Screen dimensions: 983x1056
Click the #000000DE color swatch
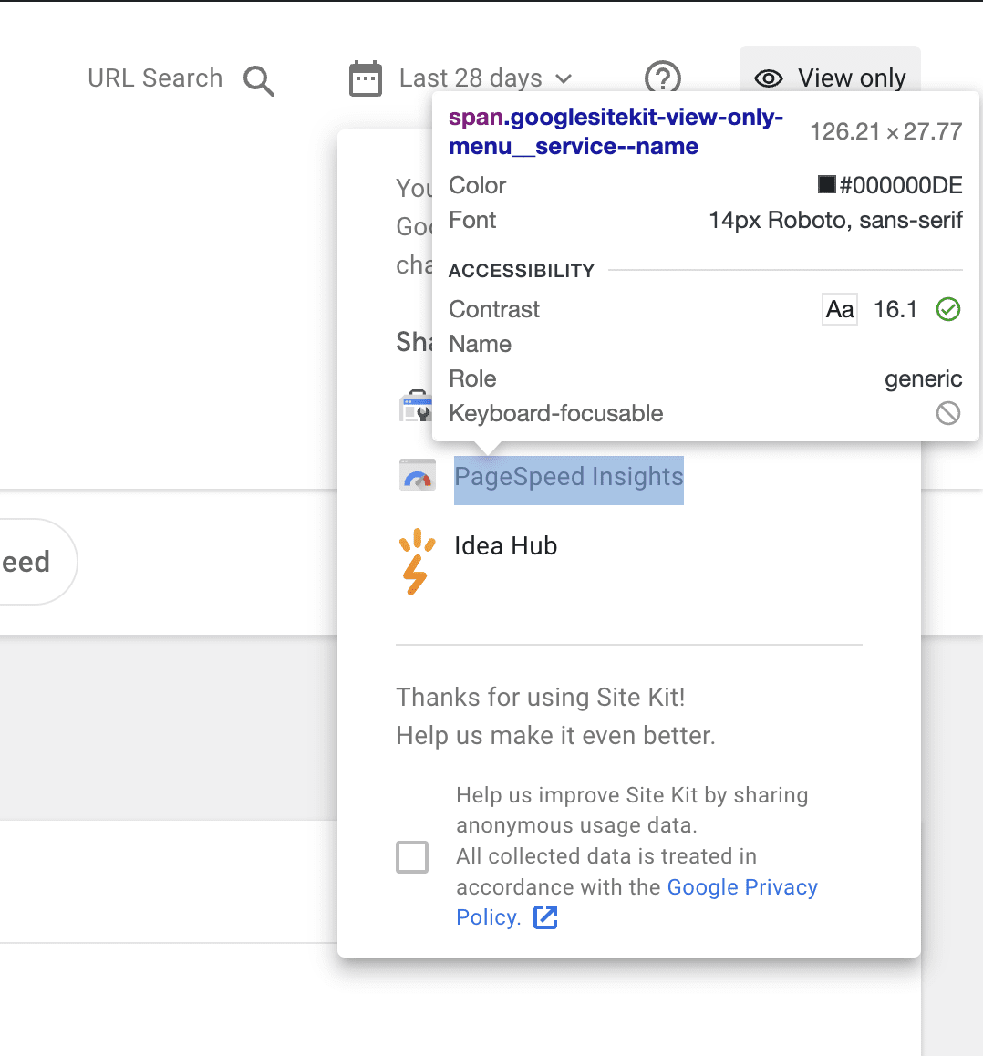click(x=827, y=184)
